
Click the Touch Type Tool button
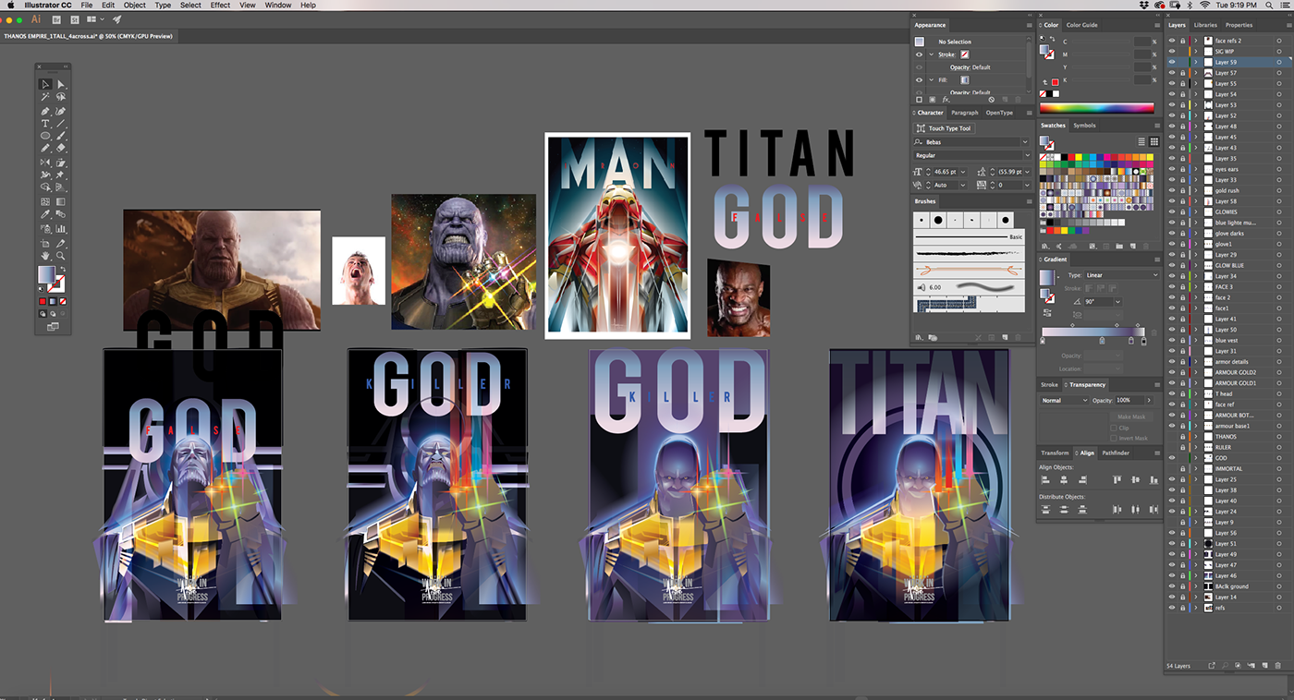click(x=944, y=127)
